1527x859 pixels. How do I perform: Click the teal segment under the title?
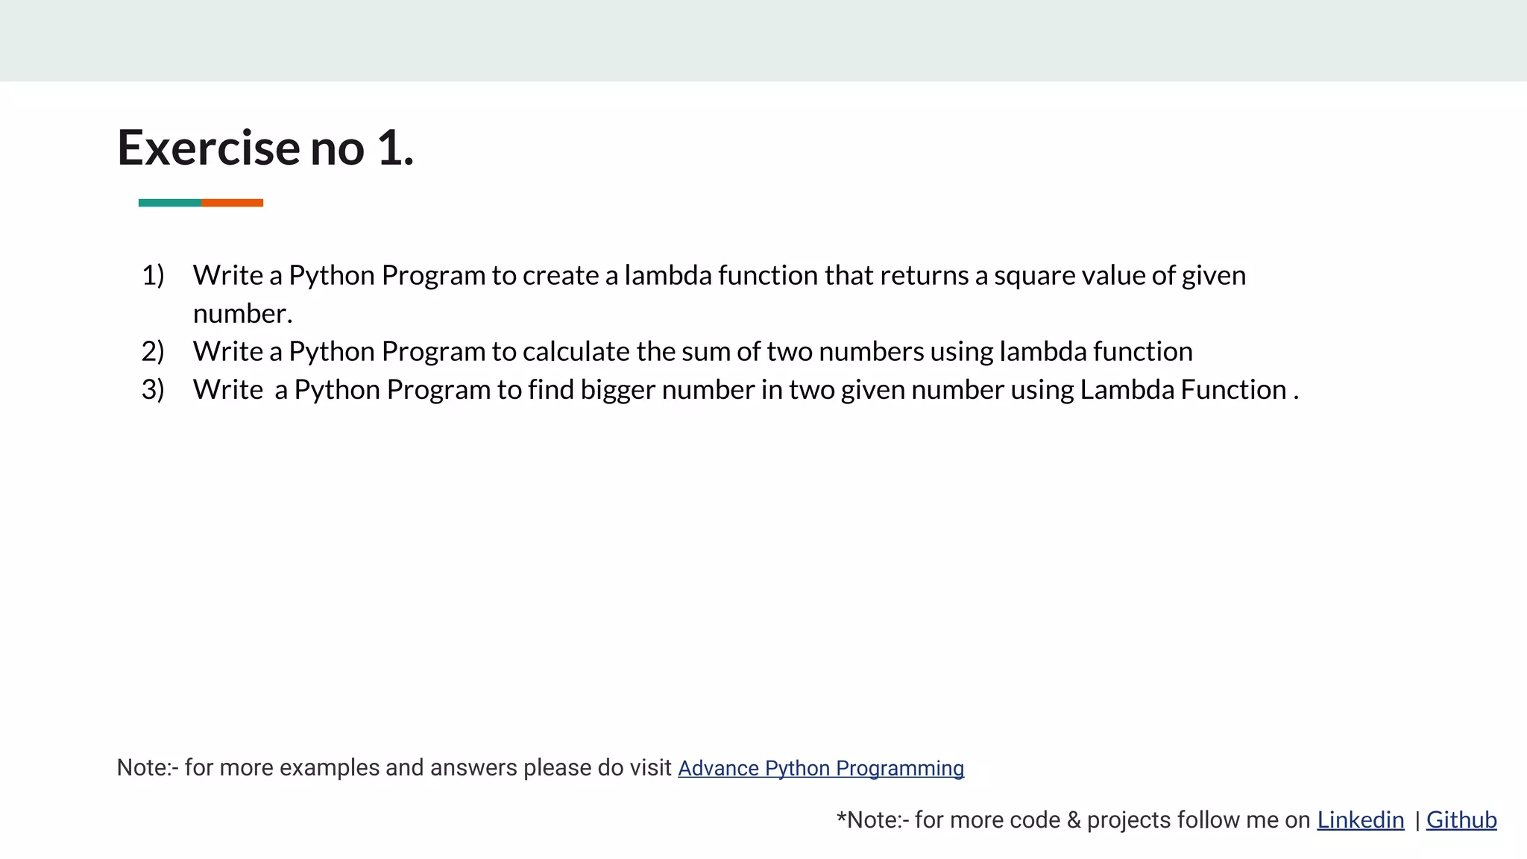coord(169,203)
